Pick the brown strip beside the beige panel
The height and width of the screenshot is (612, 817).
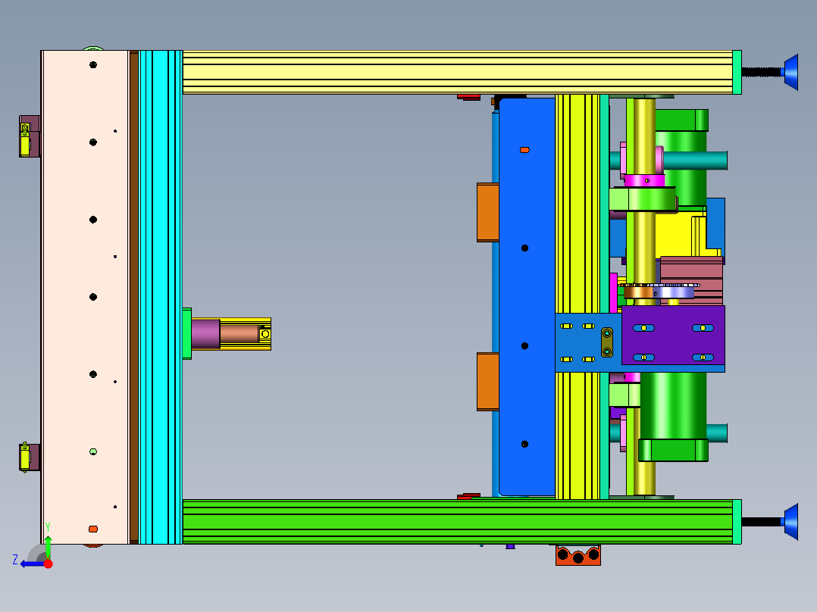(x=134, y=297)
